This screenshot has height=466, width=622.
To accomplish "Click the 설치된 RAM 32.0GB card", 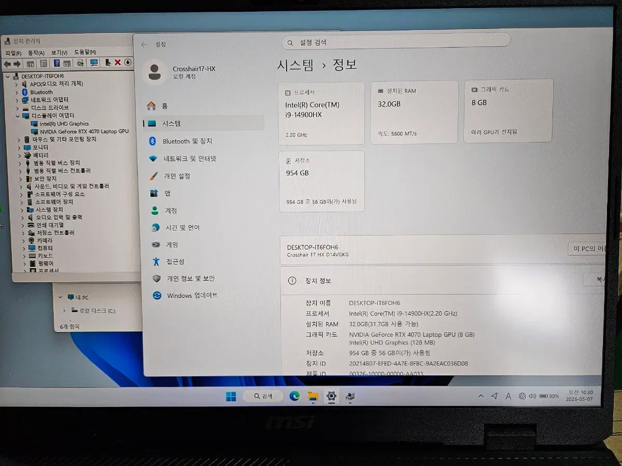I will 415,112.
